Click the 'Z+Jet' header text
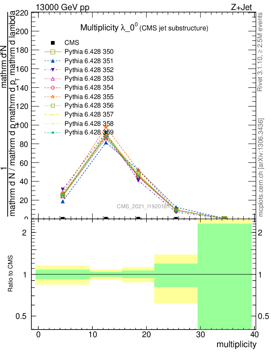Screen dimensions: 271x353 tap(241, 7)
